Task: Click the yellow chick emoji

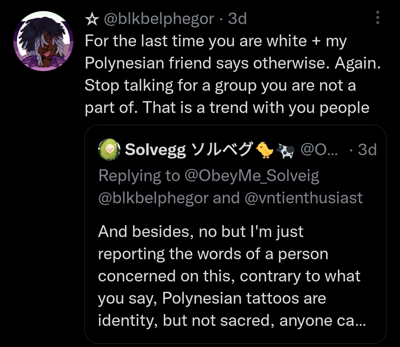Action: pos(264,150)
